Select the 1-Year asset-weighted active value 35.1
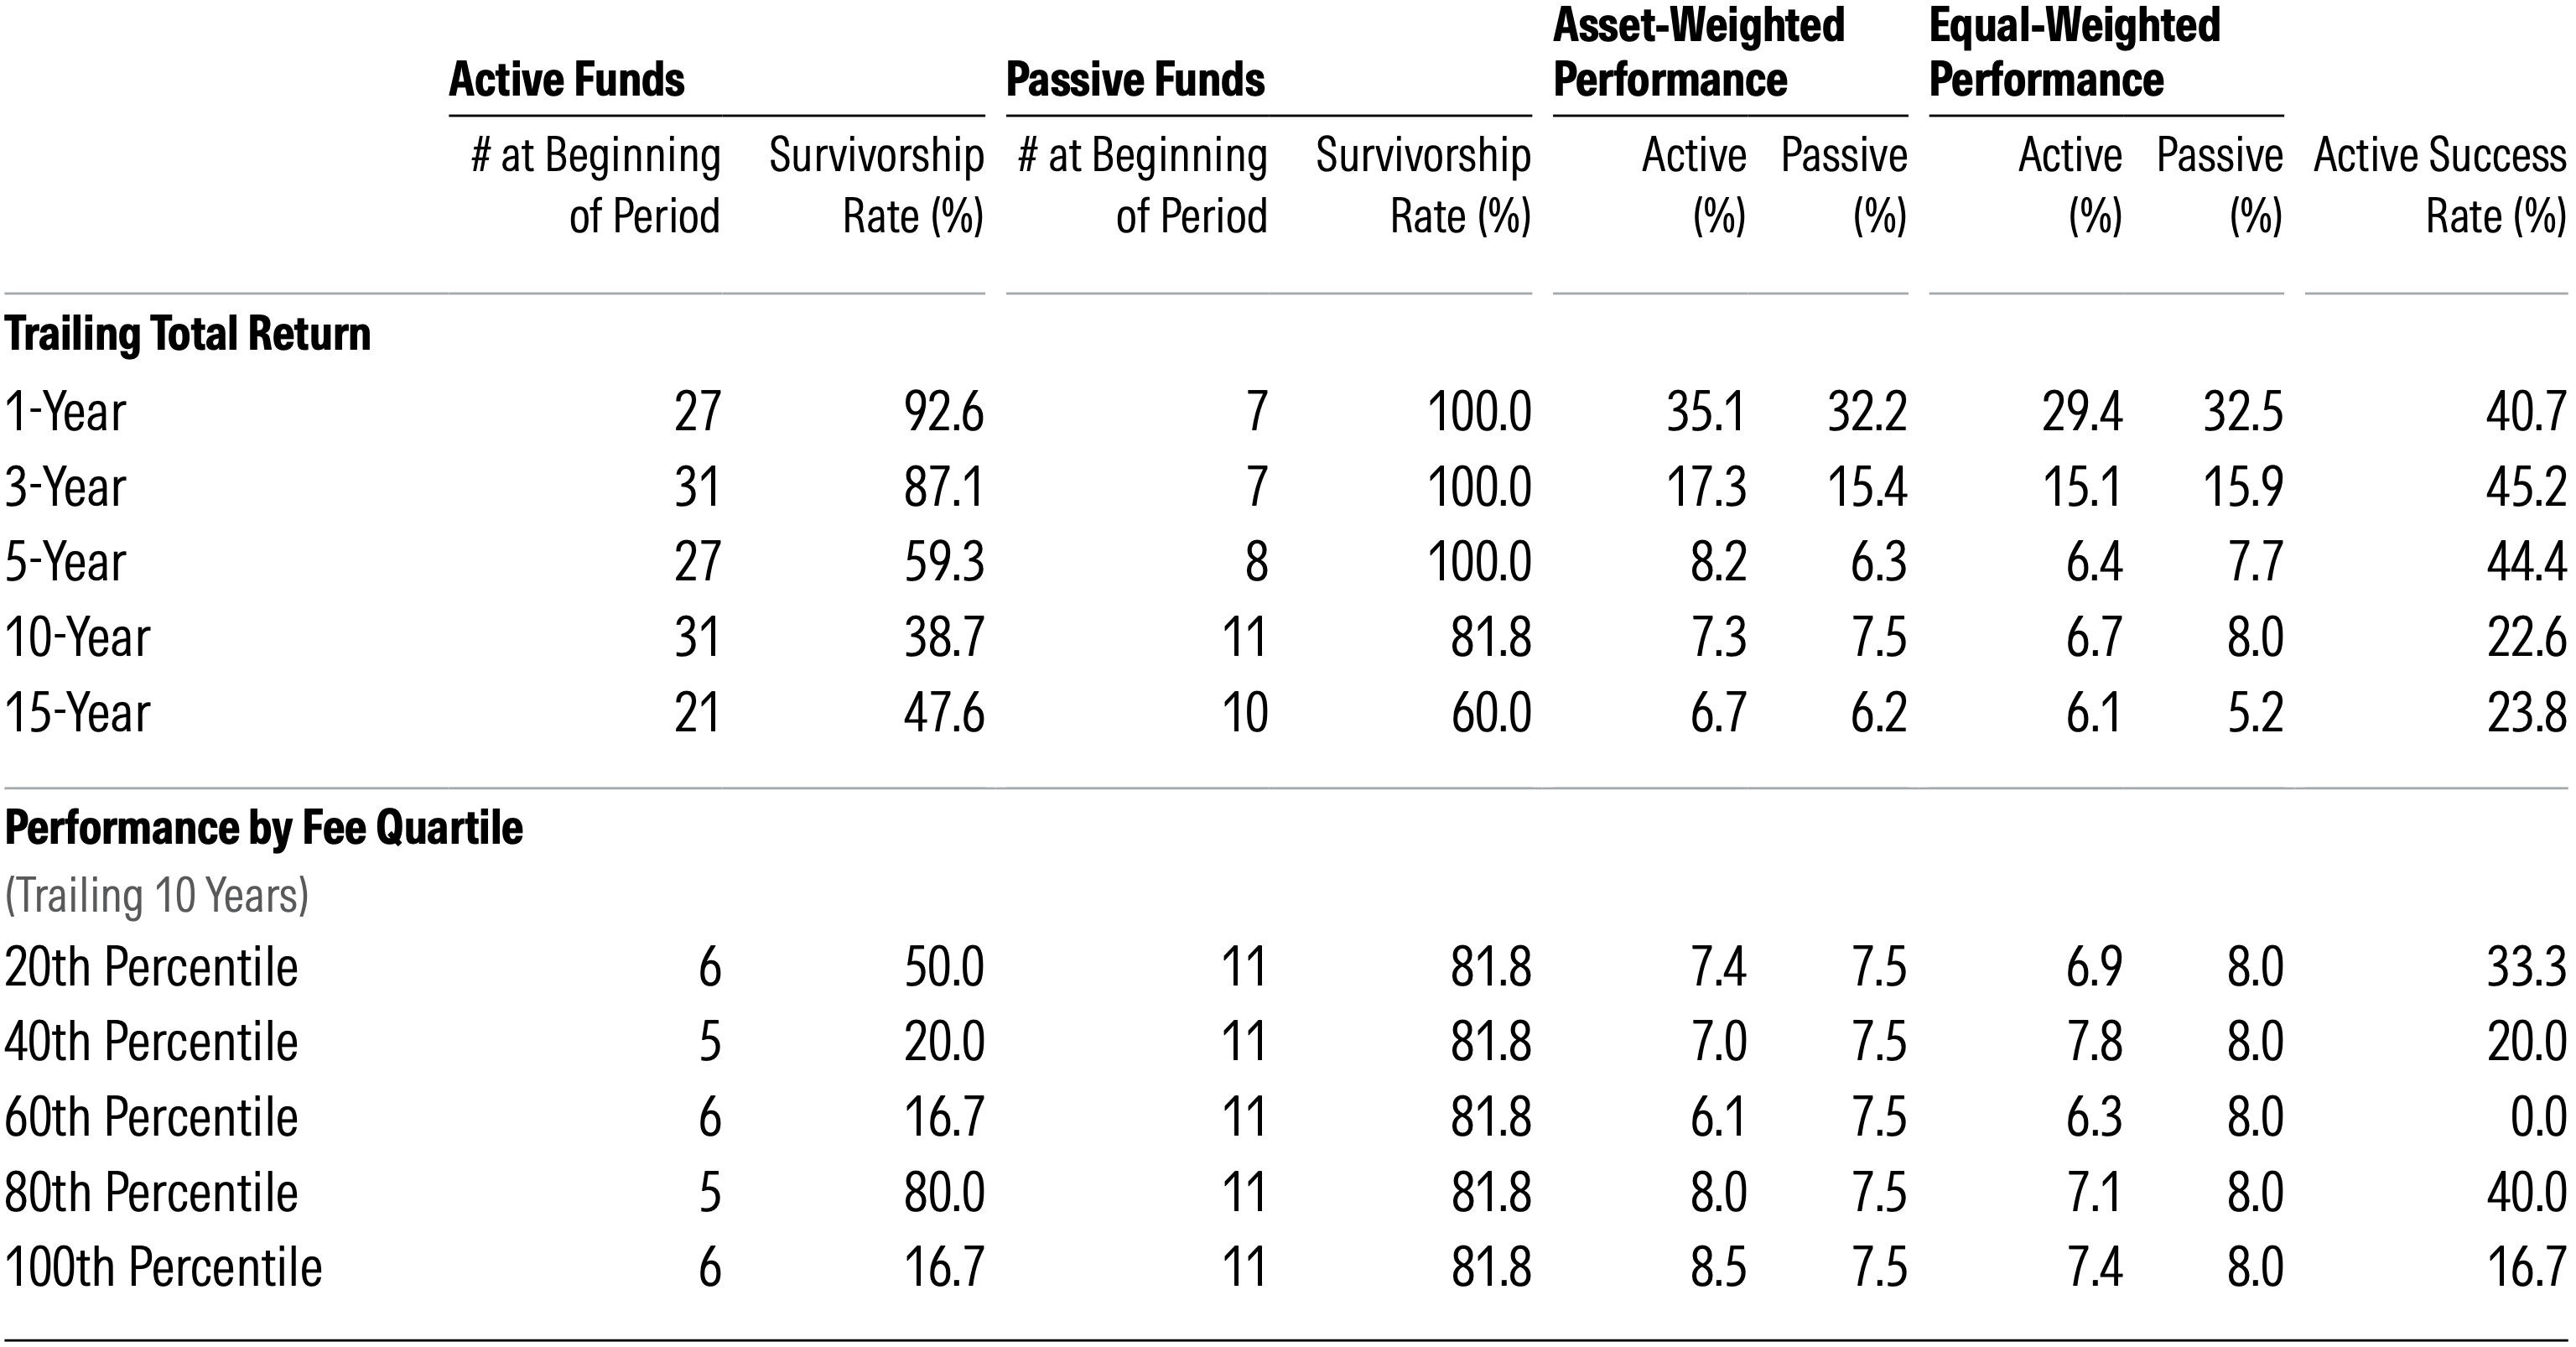Screen dimensions: 2576x1347 pos(1706,412)
